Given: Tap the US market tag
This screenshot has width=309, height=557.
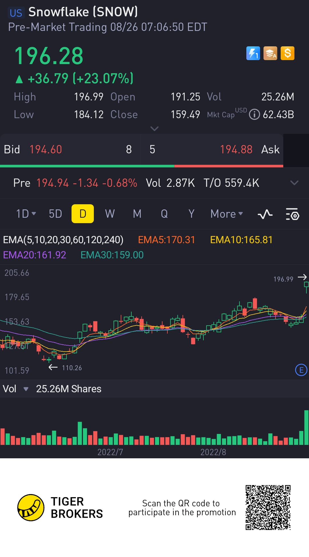Looking at the screenshot, I should tap(16, 13).
